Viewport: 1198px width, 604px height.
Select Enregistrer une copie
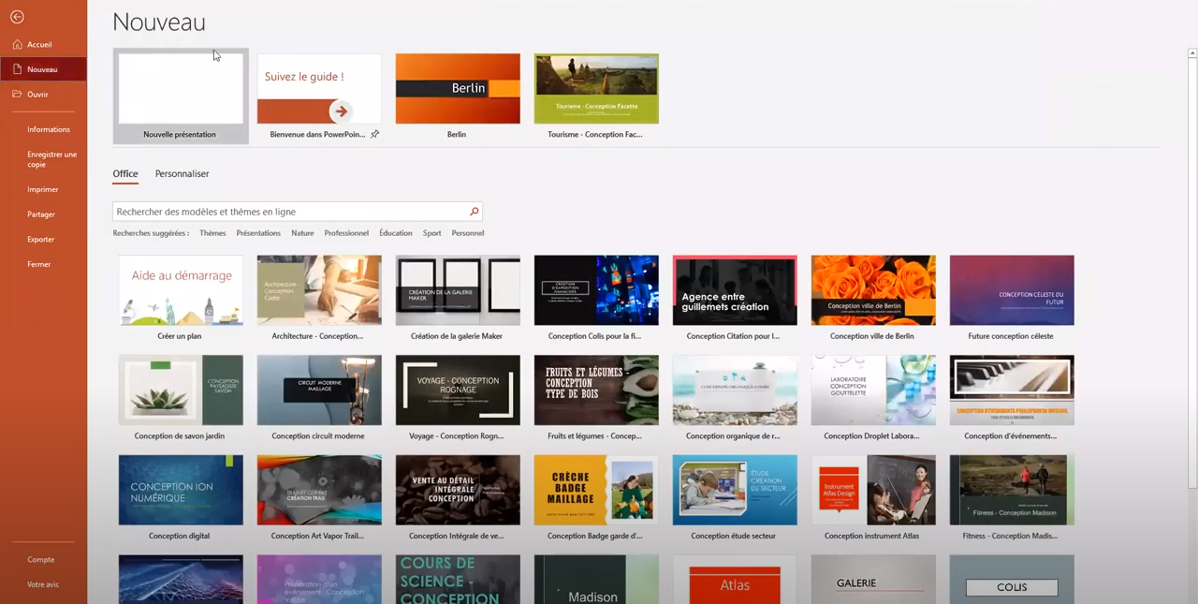[52, 159]
